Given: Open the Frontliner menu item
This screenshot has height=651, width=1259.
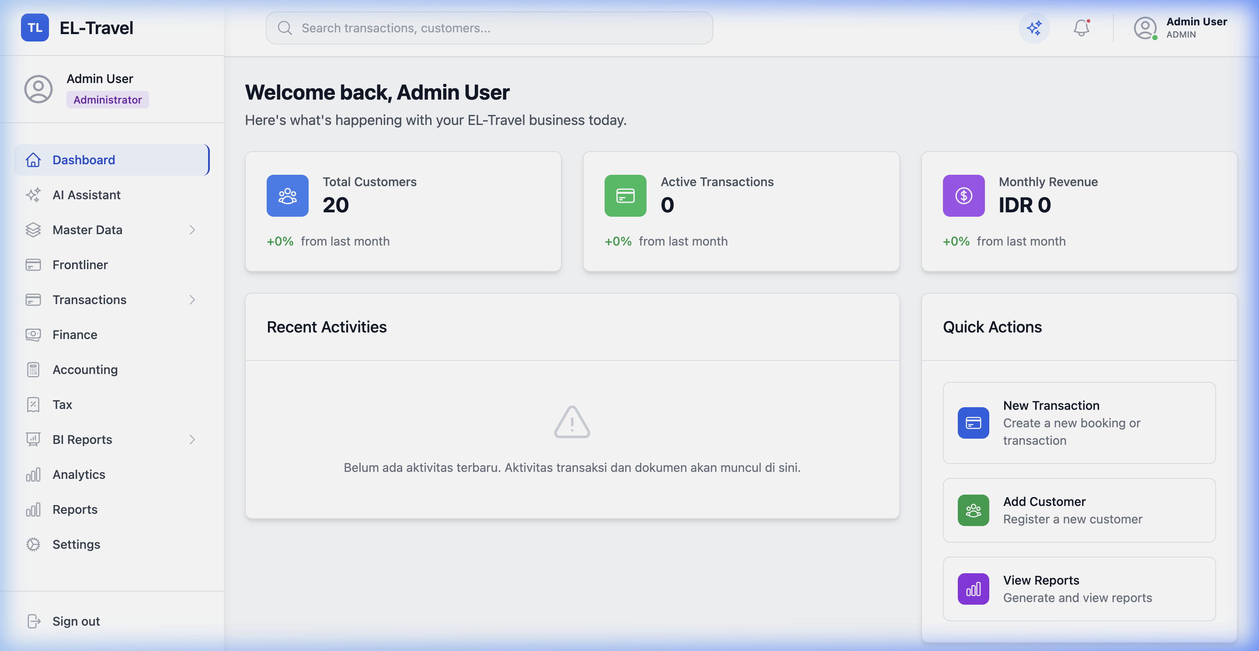Looking at the screenshot, I should coord(112,265).
